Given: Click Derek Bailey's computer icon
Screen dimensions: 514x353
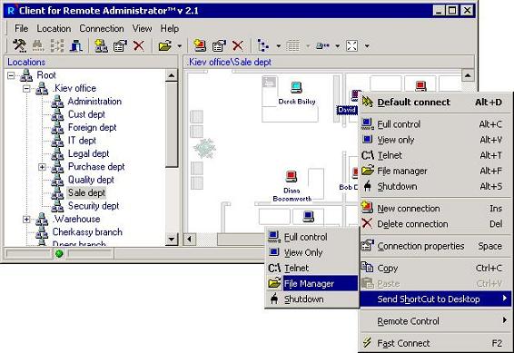Looking at the screenshot, I should (x=296, y=87).
